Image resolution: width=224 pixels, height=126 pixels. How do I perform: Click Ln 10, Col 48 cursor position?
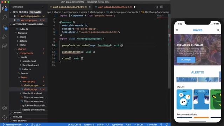click(75, 125)
